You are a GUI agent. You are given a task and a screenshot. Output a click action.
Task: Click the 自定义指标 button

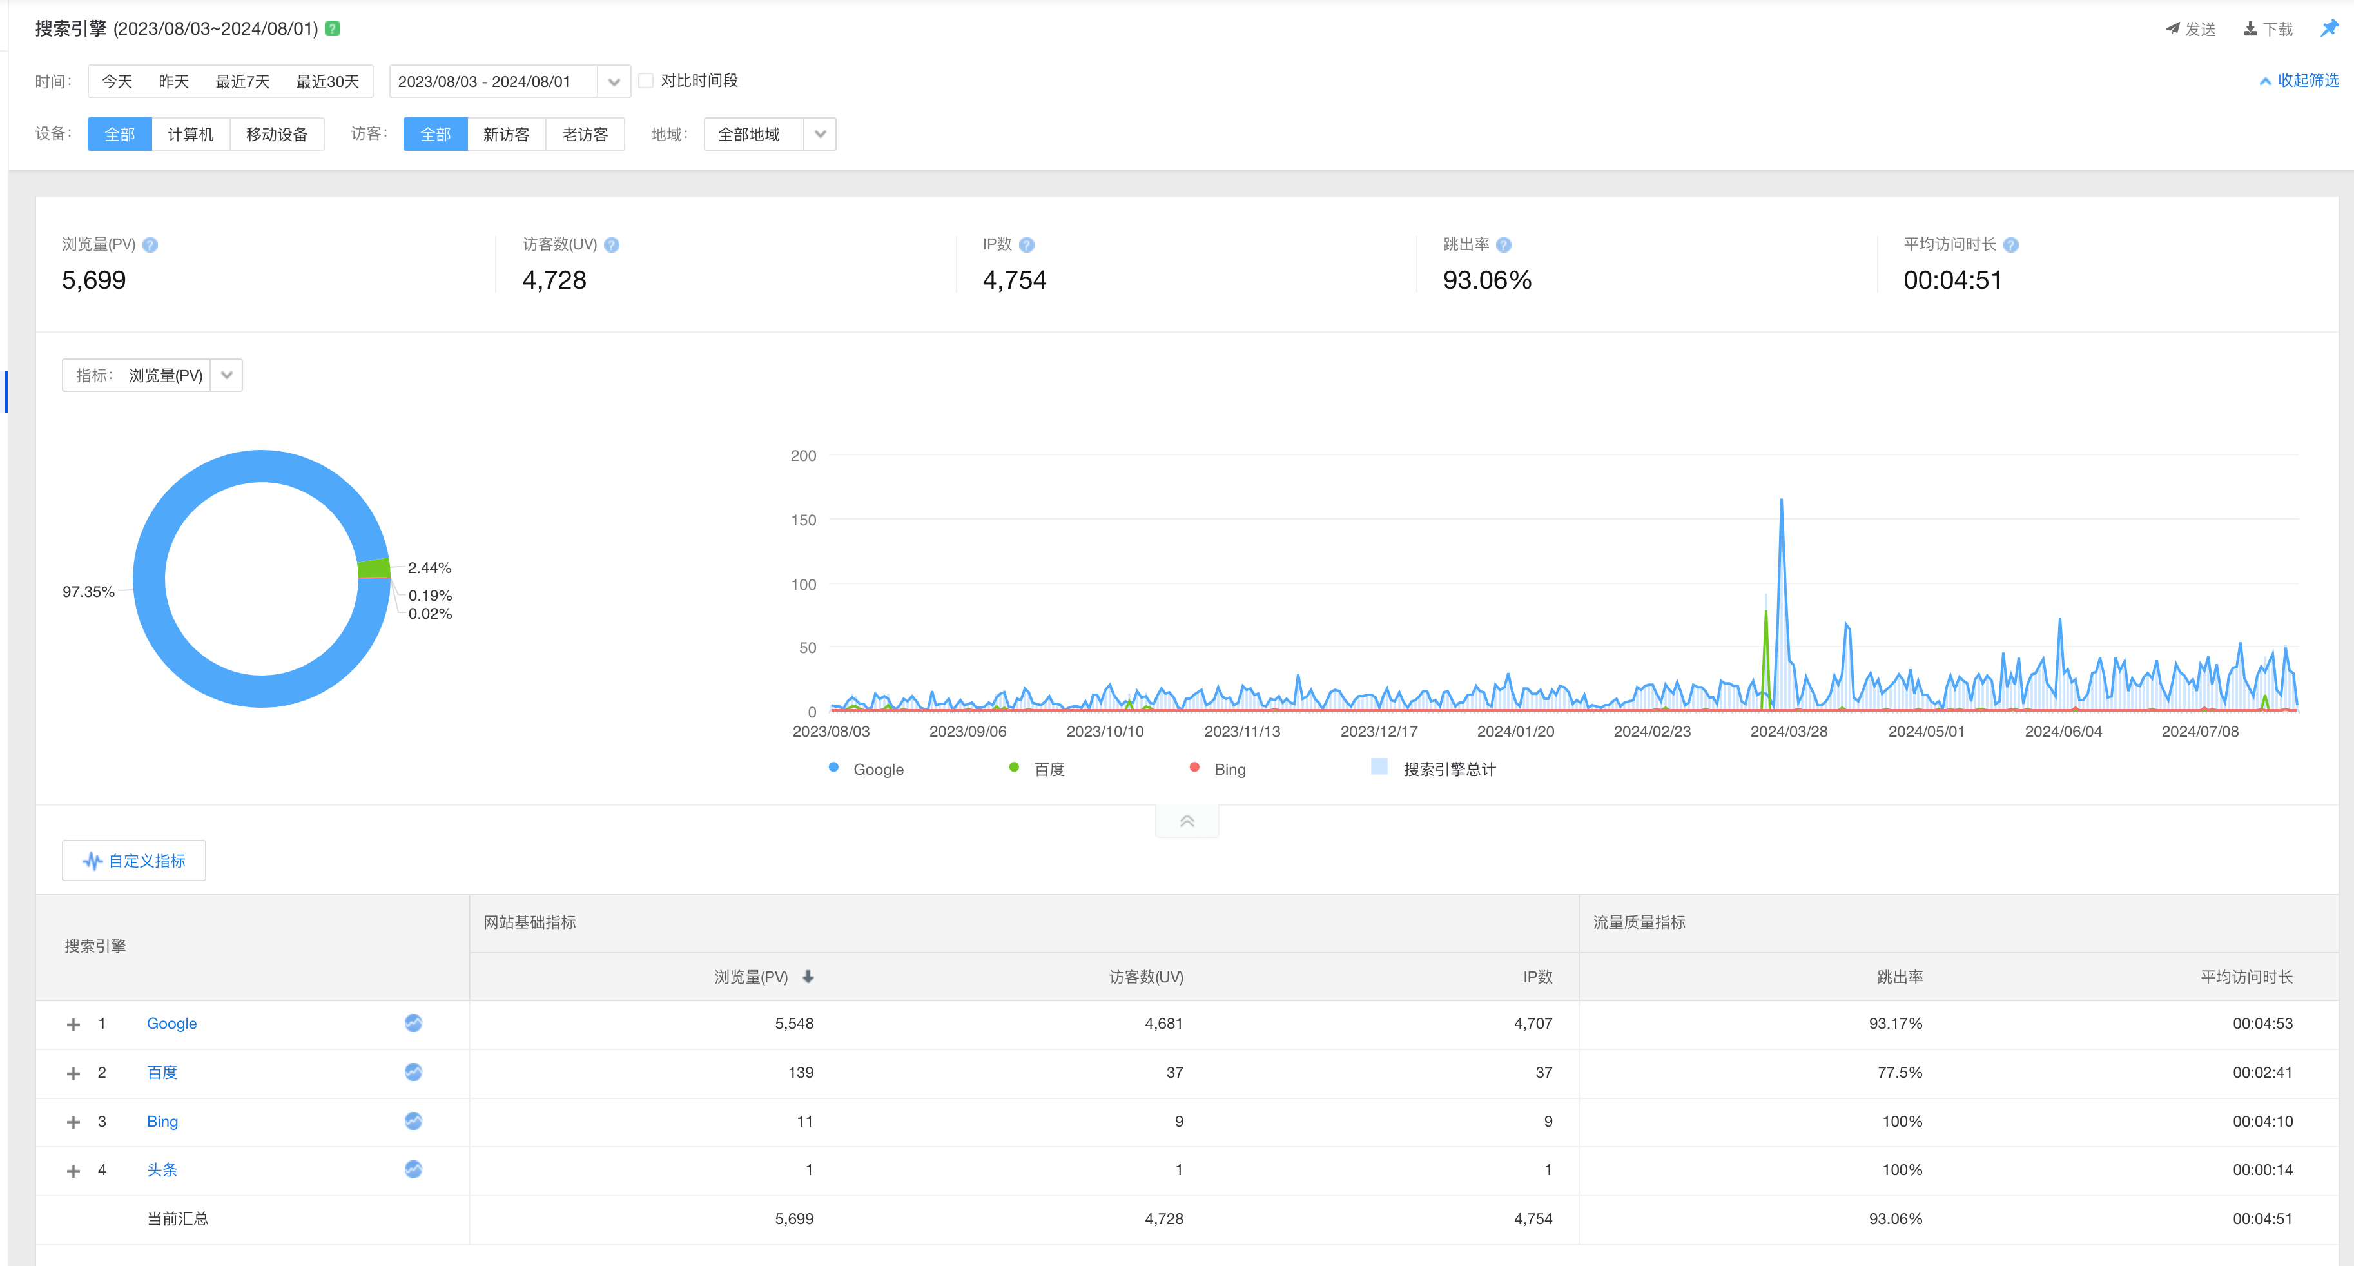pyautogui.click(x=133, y=861)
